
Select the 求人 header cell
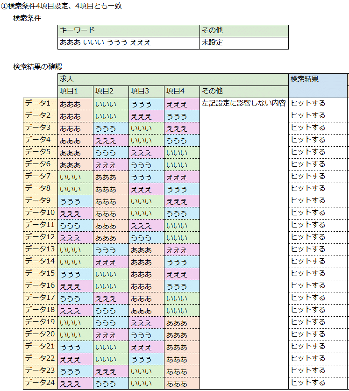pos(173,79)
